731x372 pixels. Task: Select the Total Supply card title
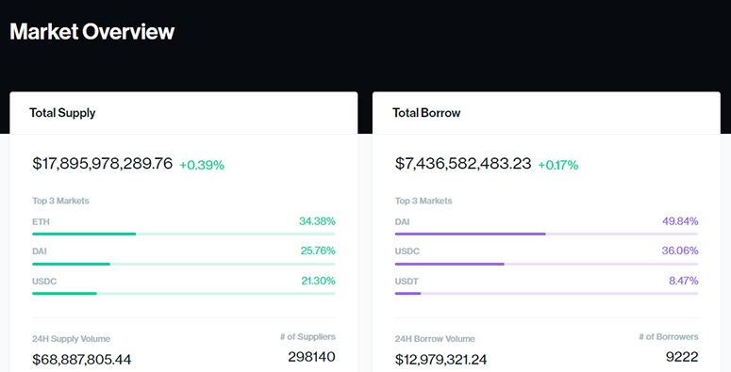click(x=62, y=113)
